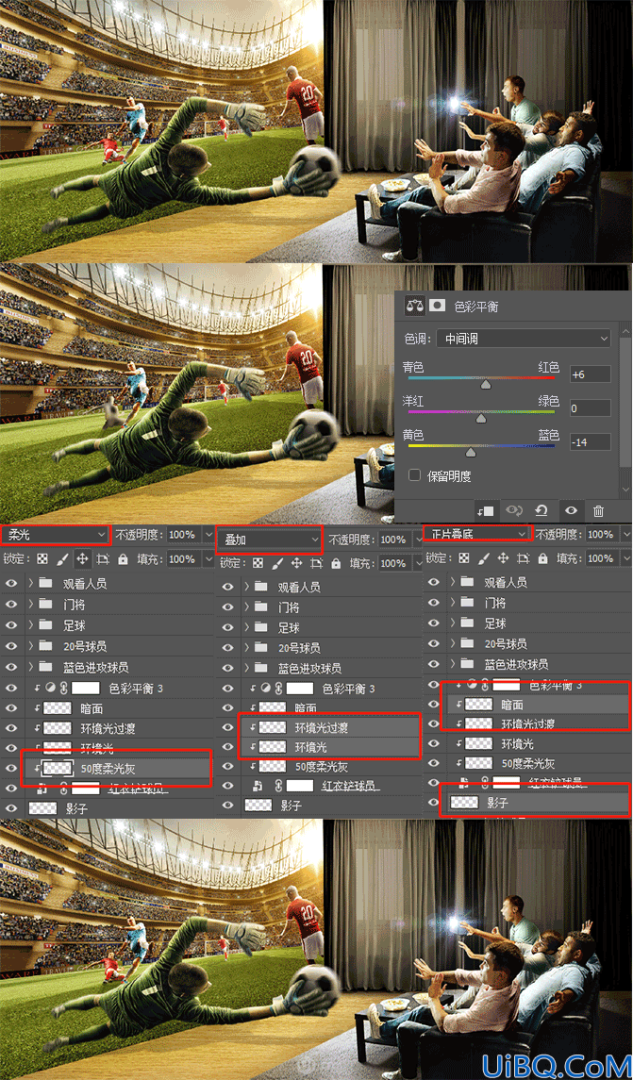
Task: Hide the 观看人员 group in the 柔光 panel
Action: pos(11,584)
